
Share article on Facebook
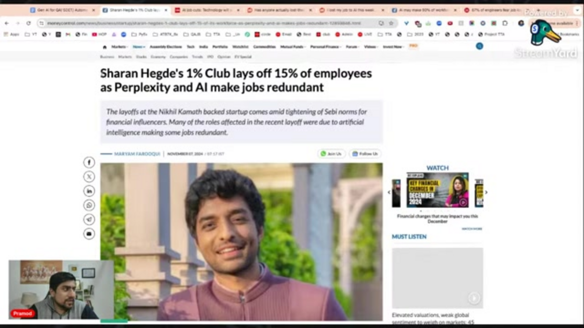[89, 162]
